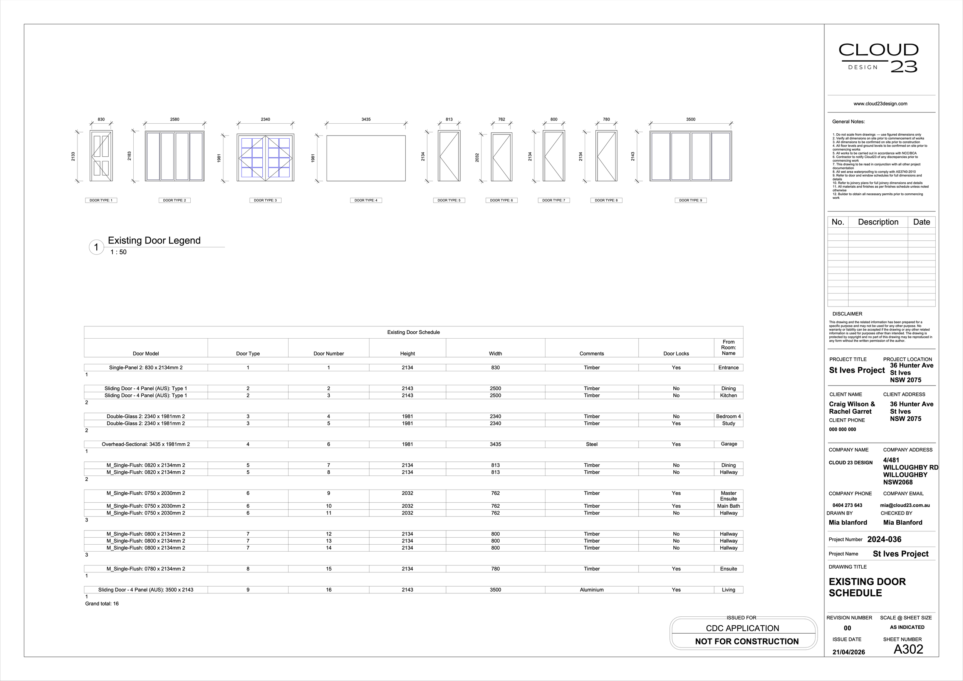Select the Door Type 1 panel door drawing

click(x=101, y=156)
